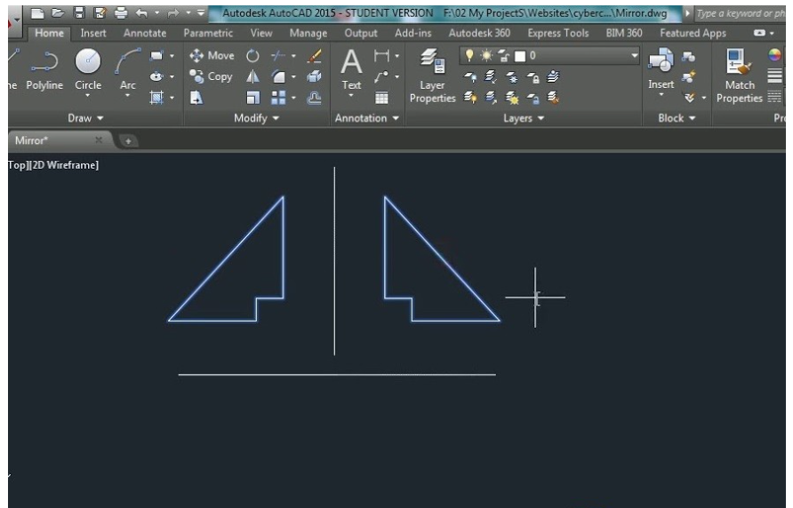Toggle layer on/off lightbulb icon
The height and width of the screenshot is (508, 793).
pyautogui.click(x=469, y=57)
